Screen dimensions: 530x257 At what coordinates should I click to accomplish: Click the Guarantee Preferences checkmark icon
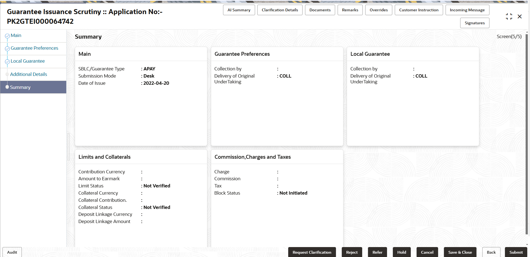point(7,49)
